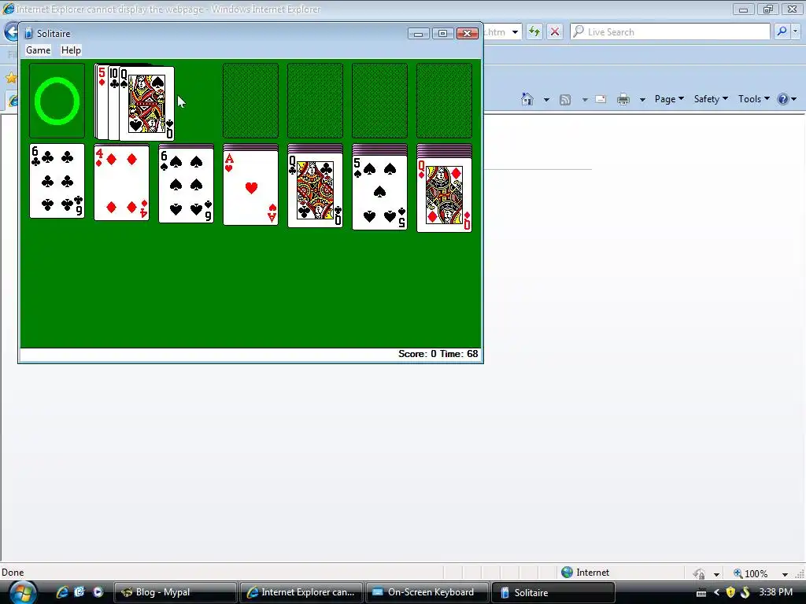Switch to On-Screen Keyboard taskbar button

pyautogui.click(x=427, y=592)
